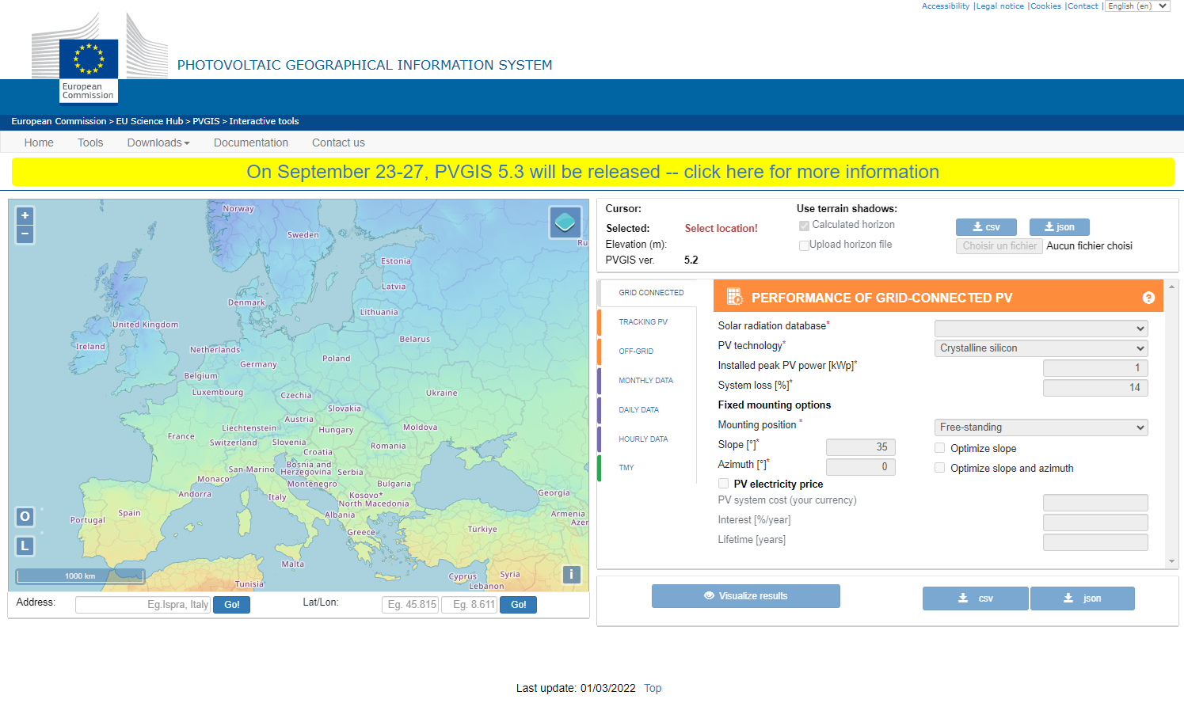
Task: Open Accessibility link
Action: tap(945, 6)
